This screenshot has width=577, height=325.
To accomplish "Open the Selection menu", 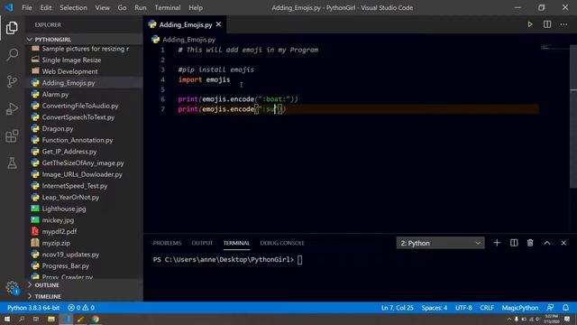I will point(73,7).
